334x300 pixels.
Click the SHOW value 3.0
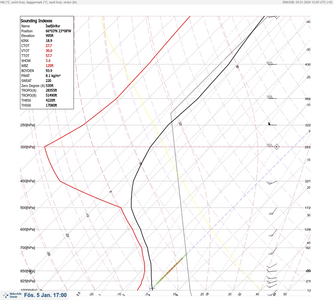48,61
